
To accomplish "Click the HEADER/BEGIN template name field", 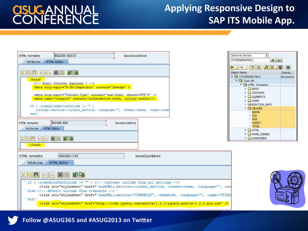I will pos(84,56).
